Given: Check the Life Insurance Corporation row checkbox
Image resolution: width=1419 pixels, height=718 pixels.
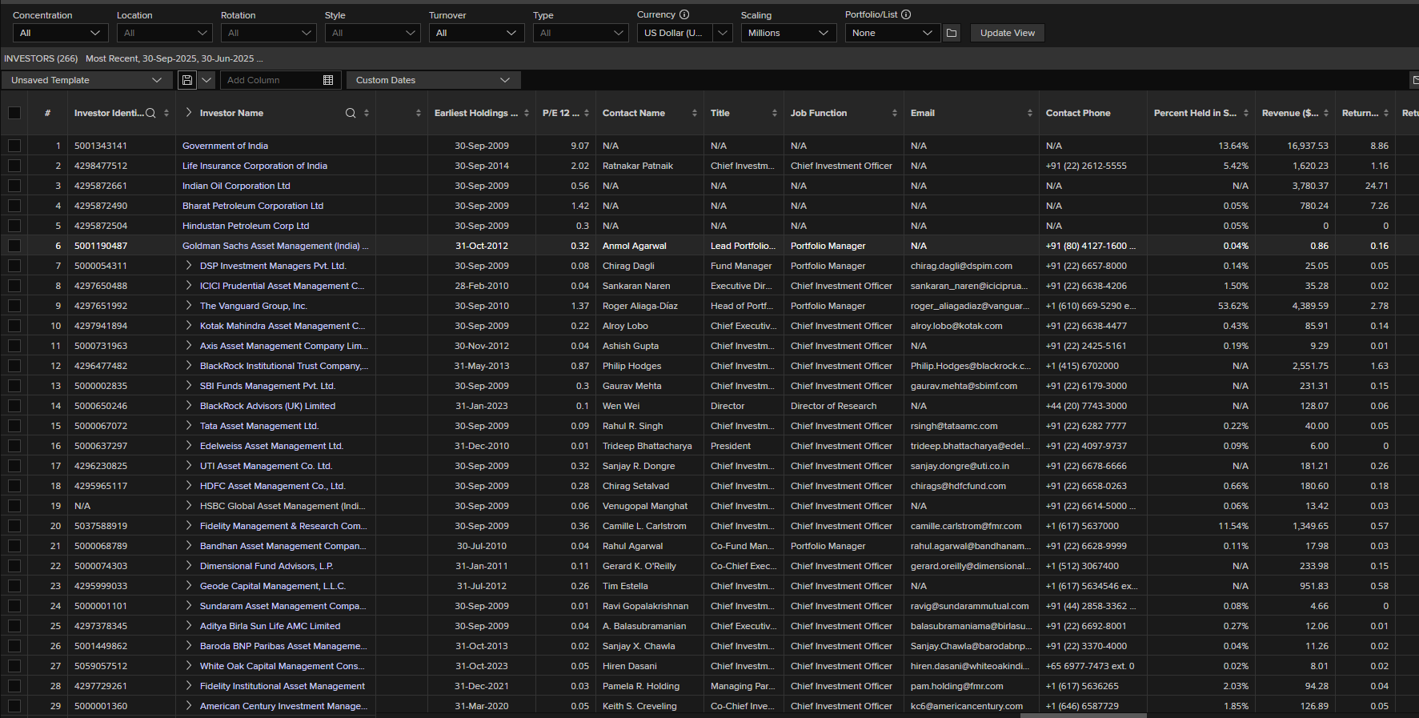Looking at the screenshot, I should point(14,166).
